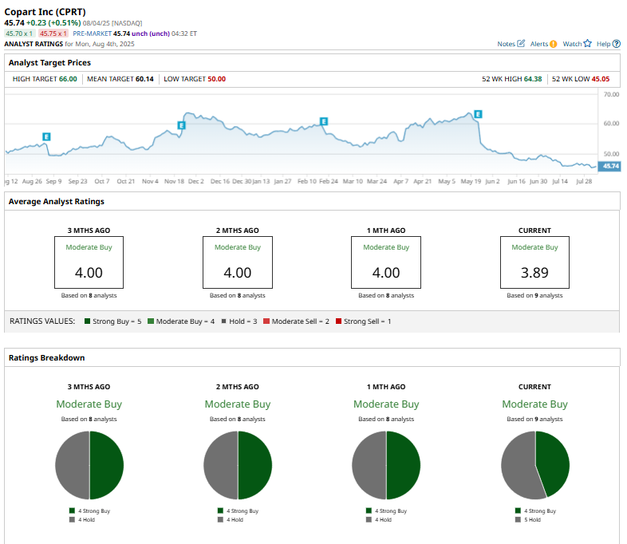Image resolution: width=627 pixels, height=544 pixels.
Task: Click the 70.00 axis label on chart
Action: [x=611, y=94]
